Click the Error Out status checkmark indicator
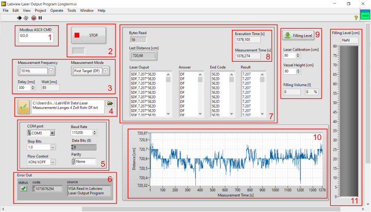371x212 pixels. [23, 189]
